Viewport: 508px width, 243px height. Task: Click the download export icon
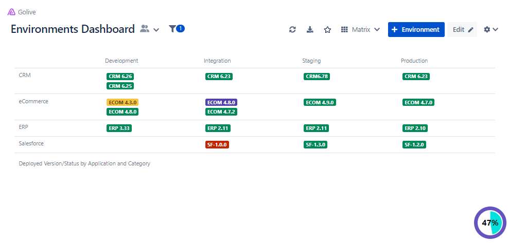(310, 30)
